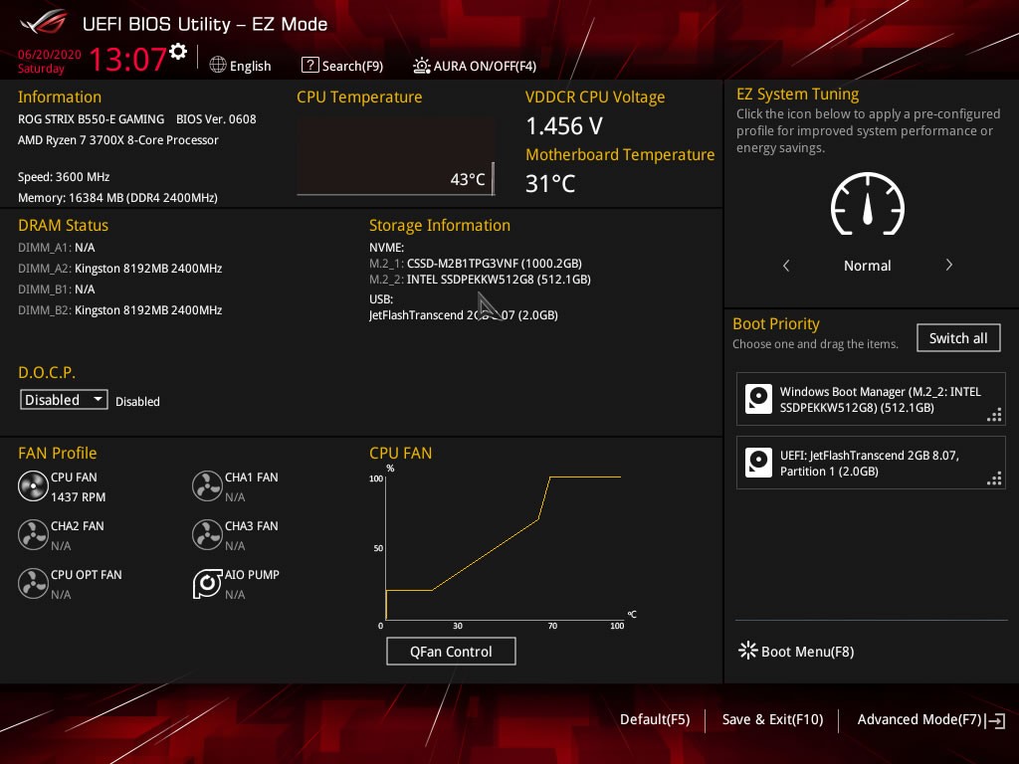Click the Speed: 3600 MHz line
1019x764 pixels.
click(x=64, y=177)
